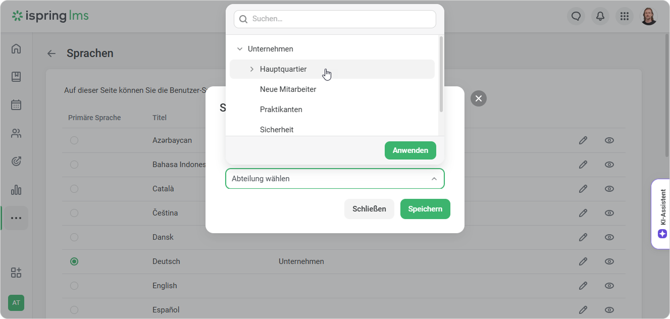Select Praktikanten from department list
The width and height of the screenshot is (670, 319).
point(281,110)
